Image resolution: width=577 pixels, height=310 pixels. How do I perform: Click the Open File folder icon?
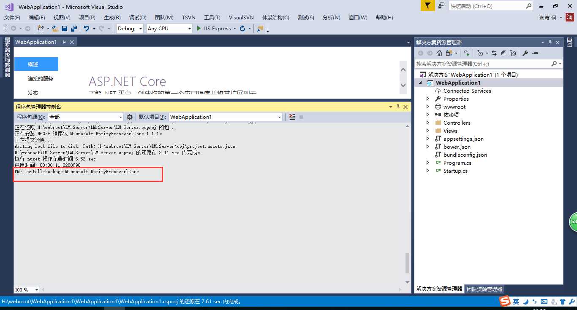55,29
